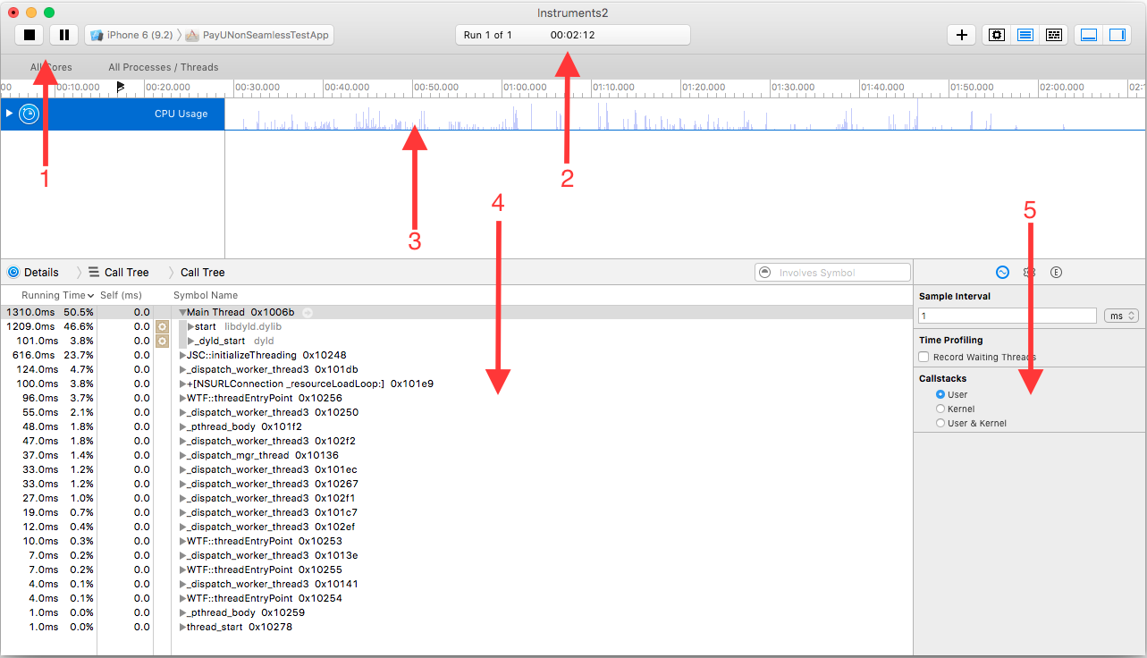The width and height of the screenshot is (1147, 658).
Task: Select User & Kernel callstacks option
Action: pyautogui.click(x=940, y=423)
